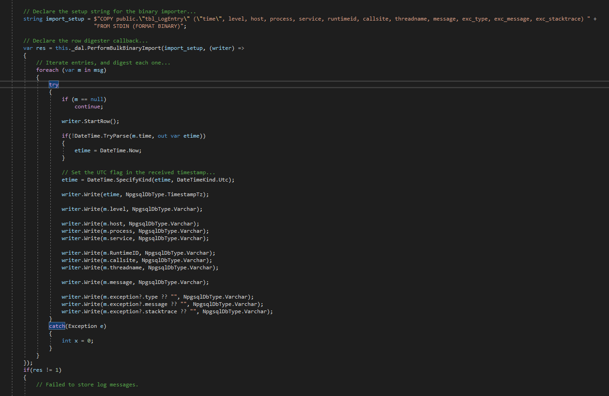Click the 'Declare the row digester callback' comment
Image resolution: width=609 pixels, height=396 pixels.
click(86, 41)
